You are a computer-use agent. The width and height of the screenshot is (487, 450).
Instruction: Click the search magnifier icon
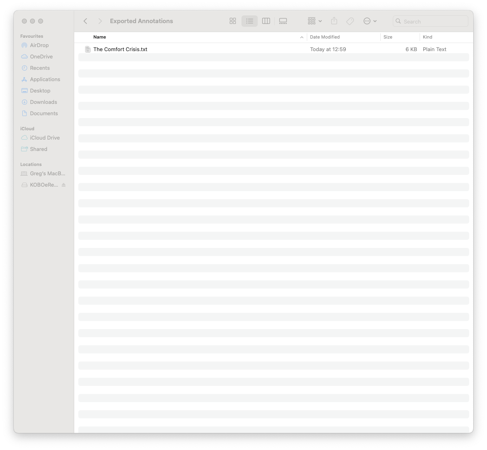coord(398,21)
